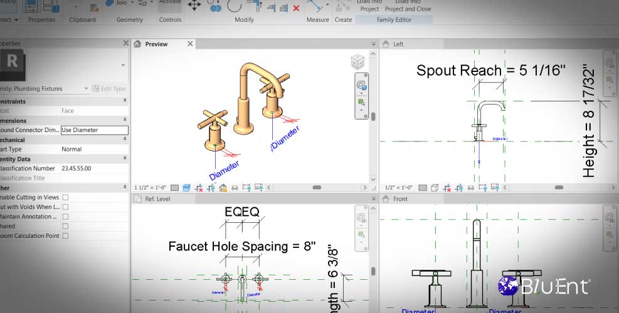Click Visual Style cube in Left view bar
Image resolution: width=619 pixels, height=313 pixels.
coord(434,188)
